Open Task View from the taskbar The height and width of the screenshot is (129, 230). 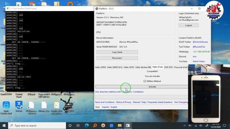tap(78, 125)
